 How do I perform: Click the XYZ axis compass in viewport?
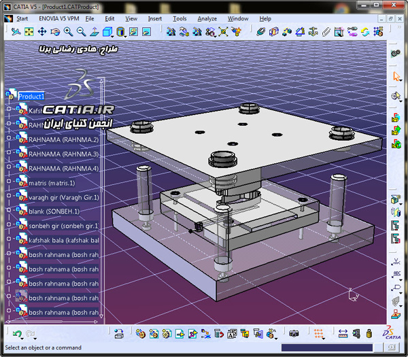click(354, 295)
